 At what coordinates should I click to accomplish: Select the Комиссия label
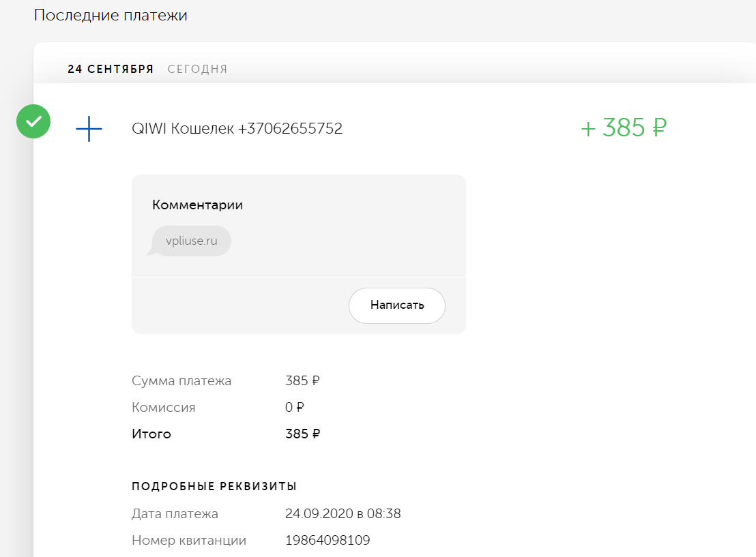(x=164, y=408)
